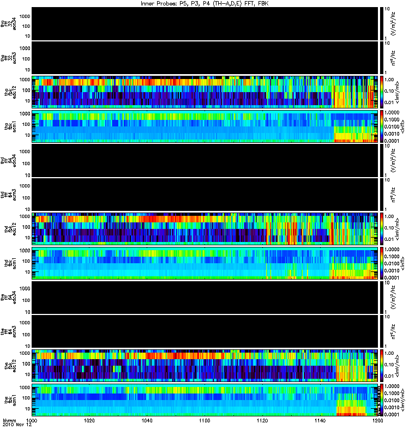This screenshot has width=409, height=436.
Task: Click the <|nT|> unit label of thd fbk scm1
Action: tap(402, 263)
